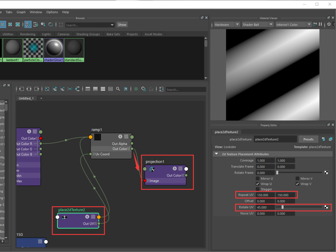Image resolution: width=336 pixels, height=252 pixels.
Task: Click the magnifier filter icon in node toolbar
Action: [x=118, y=89]
